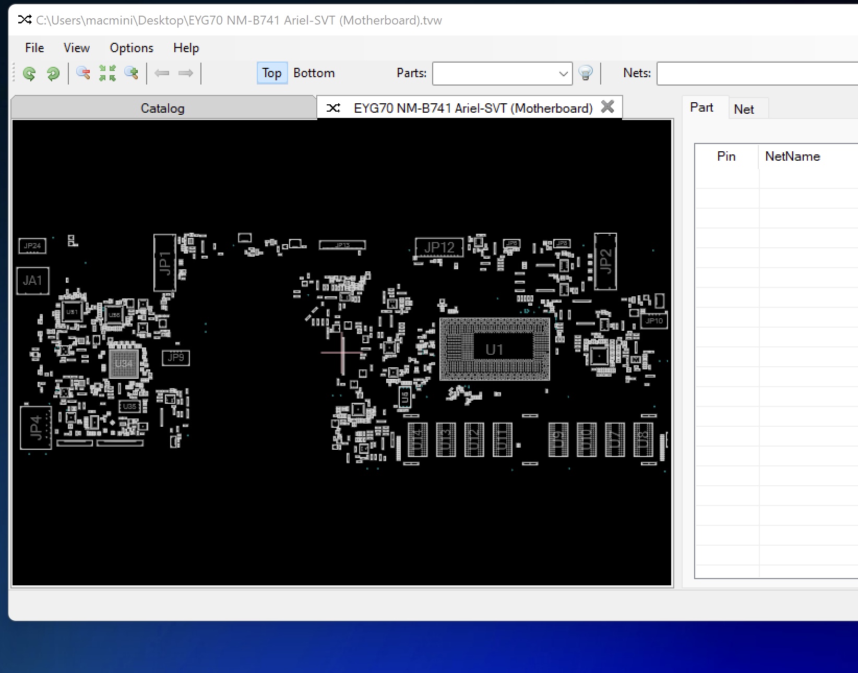This screenshot has width=858, height=673.
Task: Open the View menu
Action: [76, 48]
